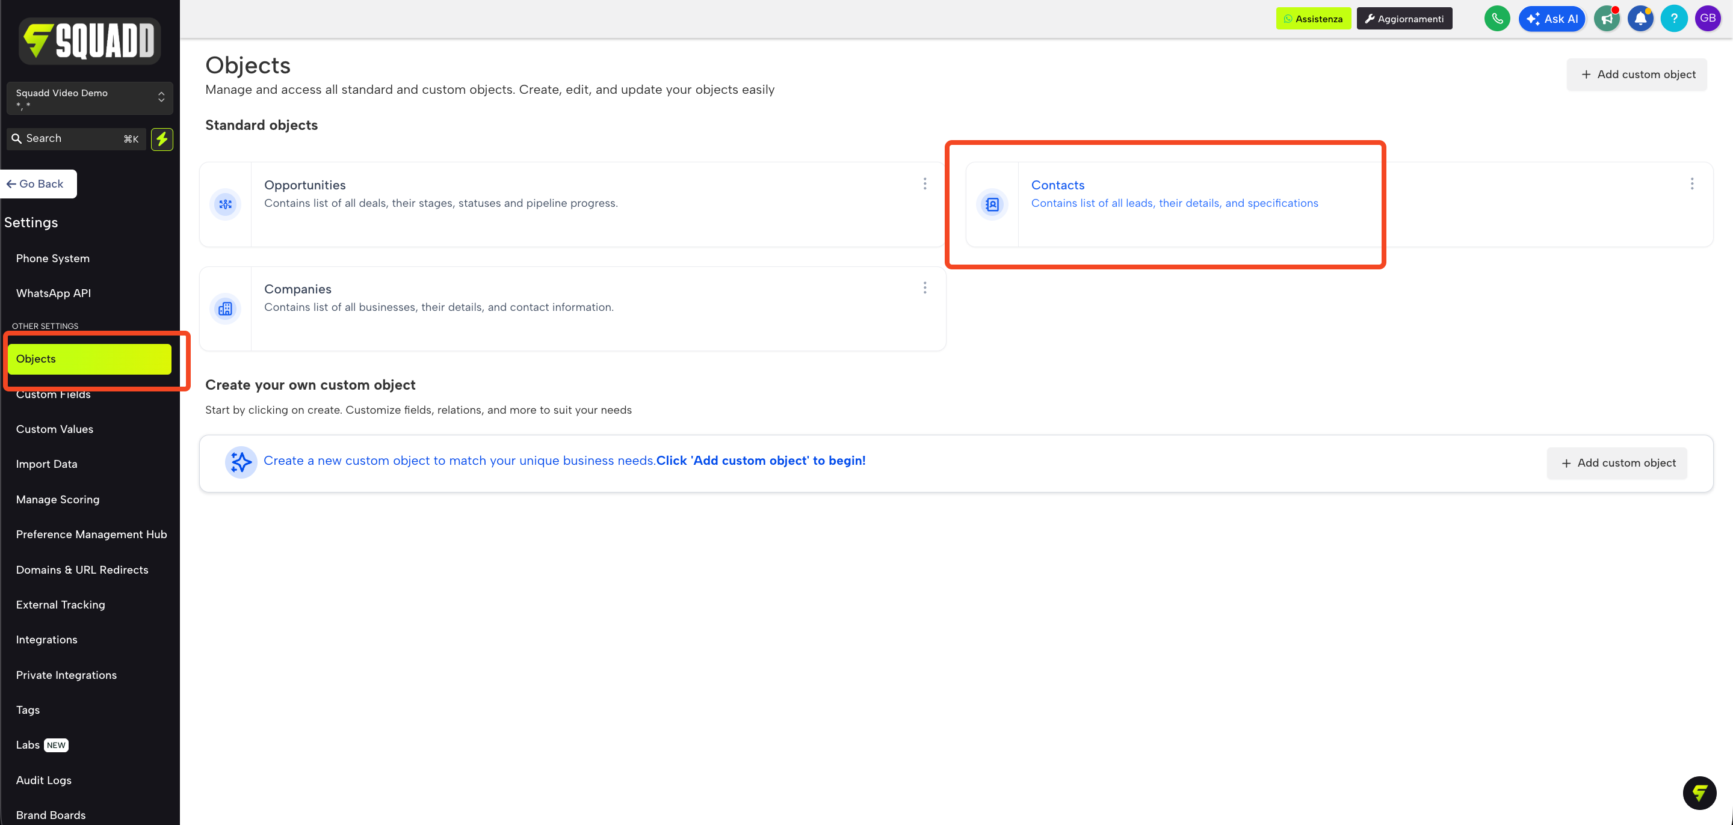Viewport: 1733px width, 825px height.
Task: Click the Companies description about businesses
Action: click(x=439, y=307)
